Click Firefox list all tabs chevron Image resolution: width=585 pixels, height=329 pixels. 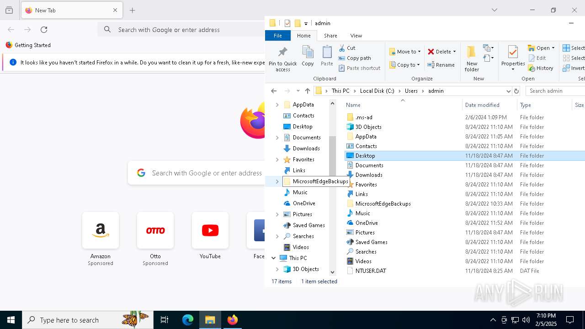point(495,10)
